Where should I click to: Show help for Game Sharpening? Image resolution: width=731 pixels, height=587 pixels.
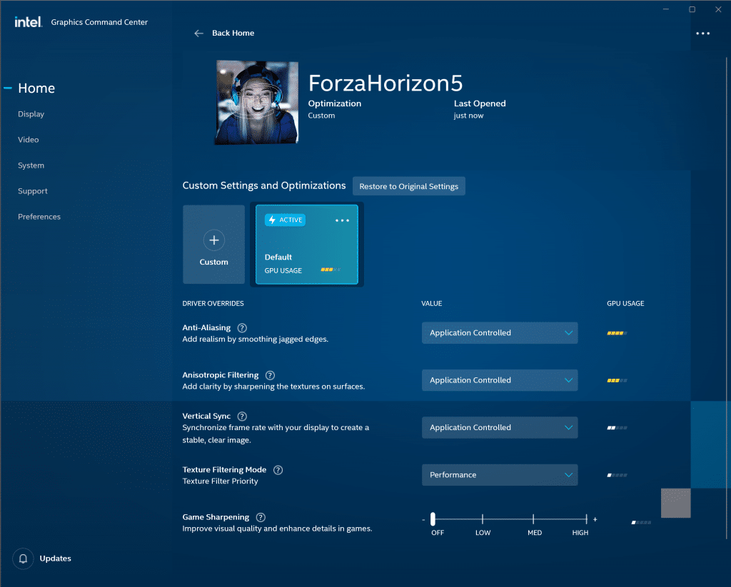(261, 518)
